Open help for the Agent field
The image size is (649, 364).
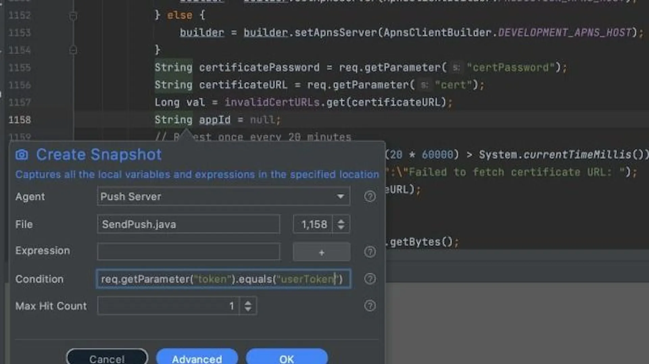[370, 197]
